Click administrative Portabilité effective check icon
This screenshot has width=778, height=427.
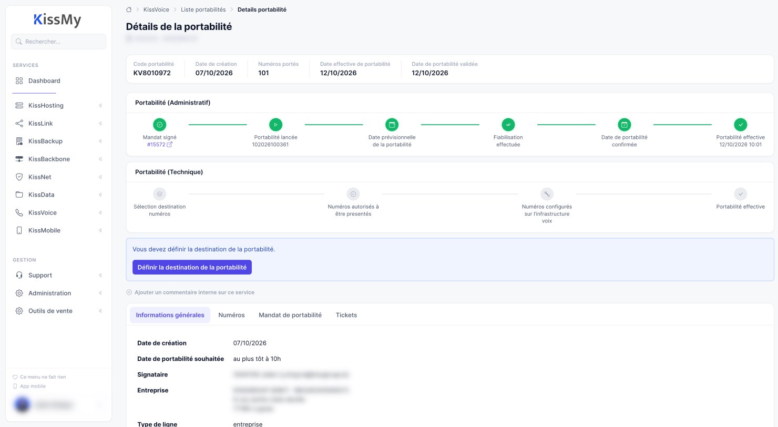click(x=740, y=125)
